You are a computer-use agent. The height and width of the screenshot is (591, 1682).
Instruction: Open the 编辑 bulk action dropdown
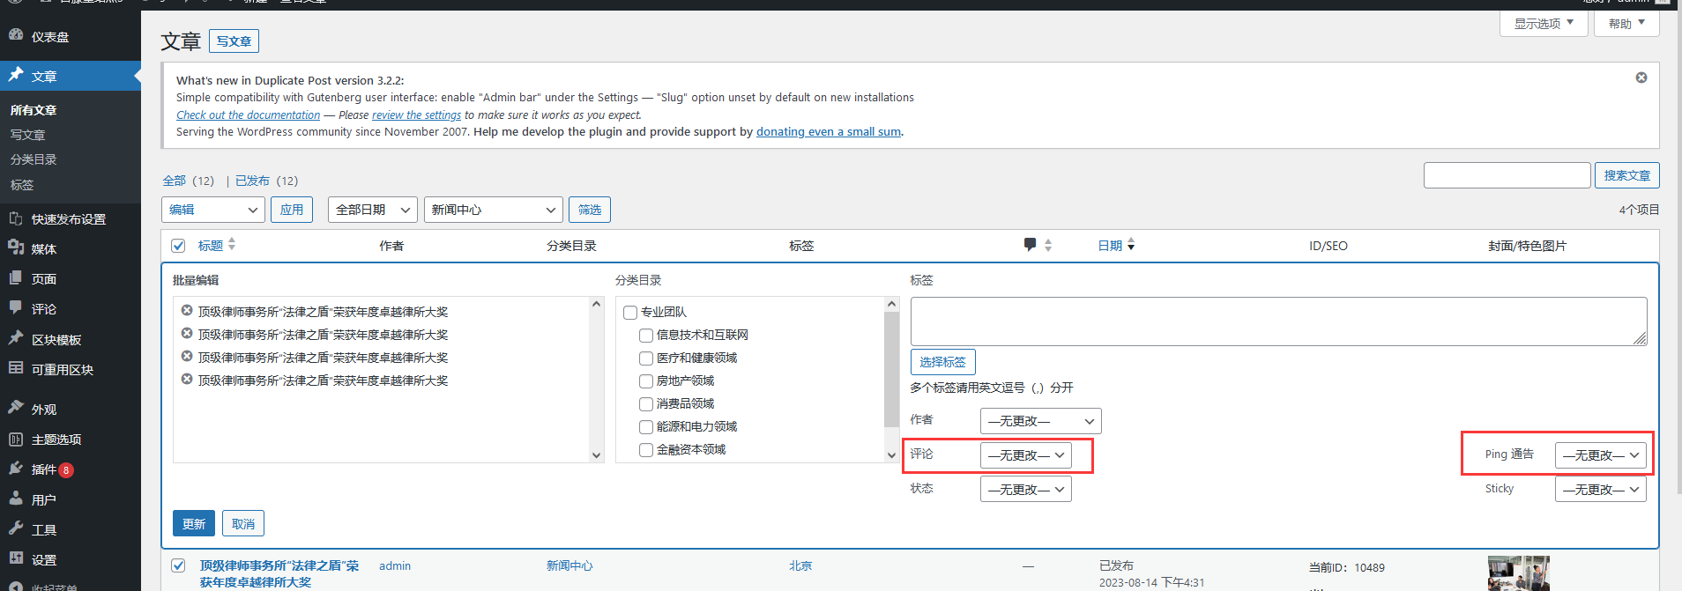pos(213,210)
